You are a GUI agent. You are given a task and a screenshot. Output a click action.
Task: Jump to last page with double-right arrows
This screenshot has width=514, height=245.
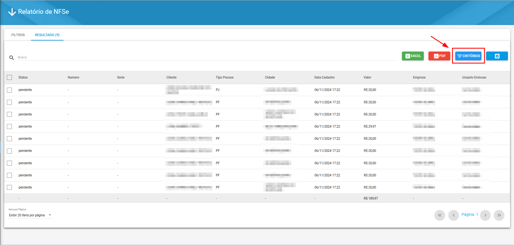[499, 215]
